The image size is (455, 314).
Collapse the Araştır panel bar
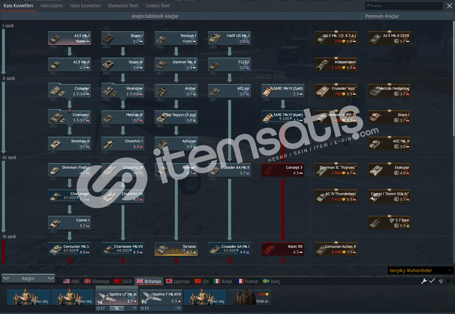[28, 278]
